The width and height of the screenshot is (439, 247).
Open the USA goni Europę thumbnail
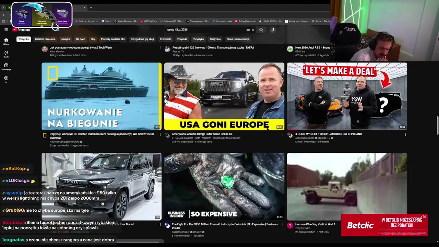(224, 96)
